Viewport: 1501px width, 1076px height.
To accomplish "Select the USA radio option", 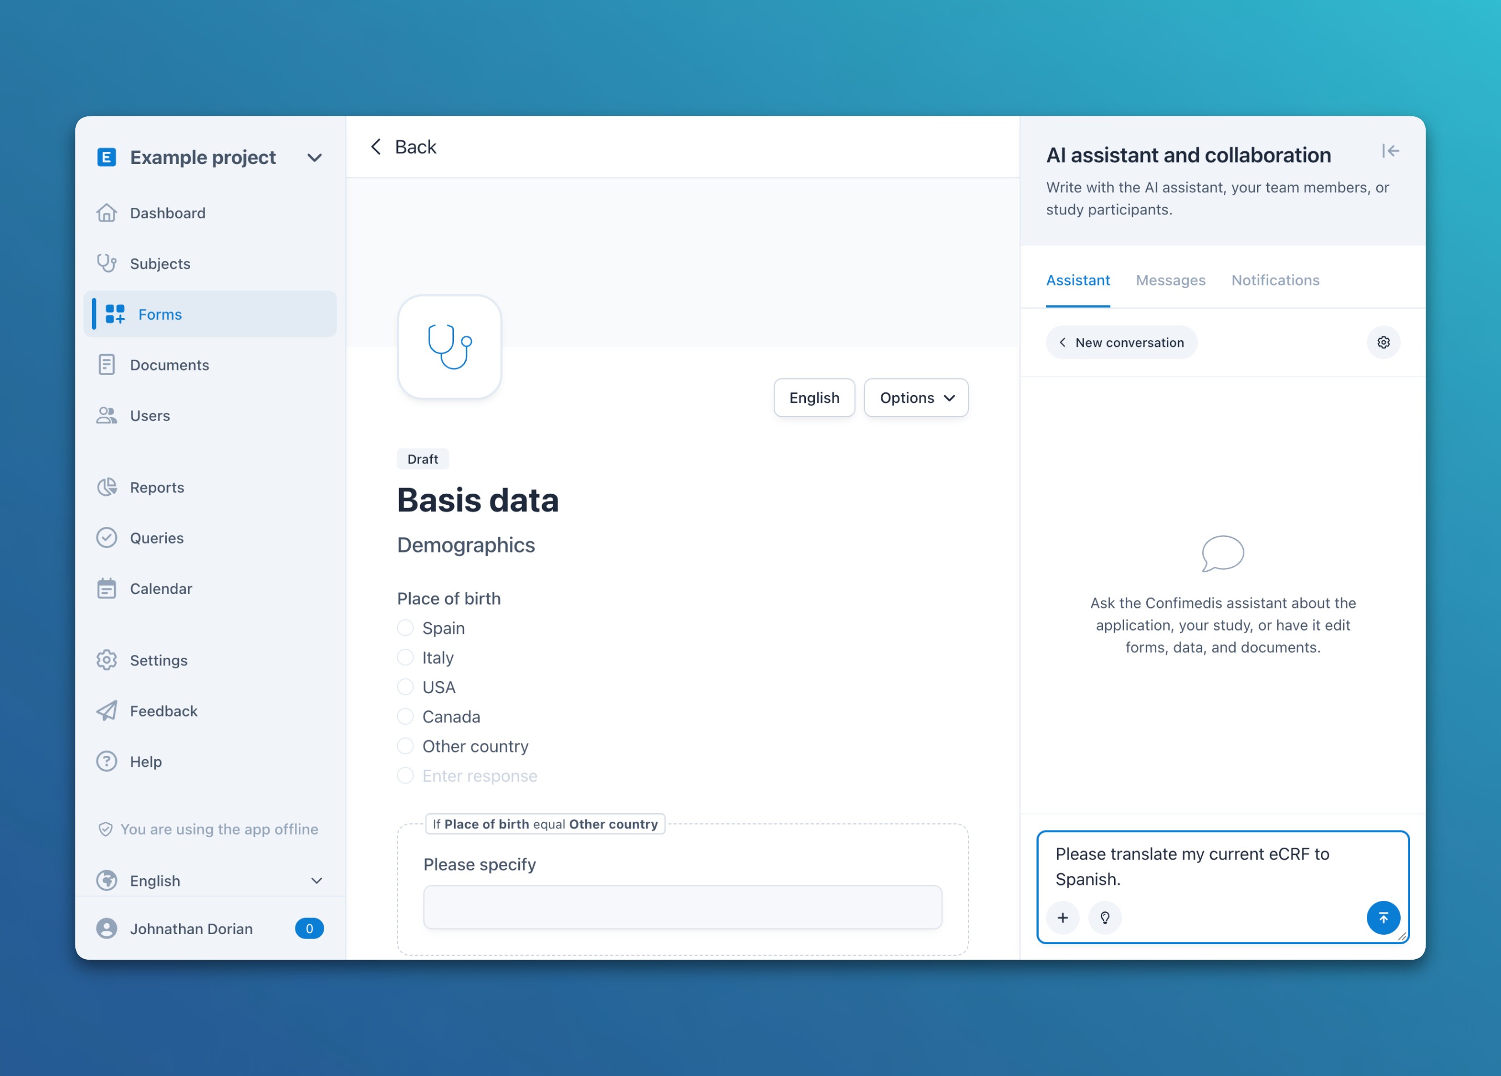I will pyautogui.click(x=405, y=687).
